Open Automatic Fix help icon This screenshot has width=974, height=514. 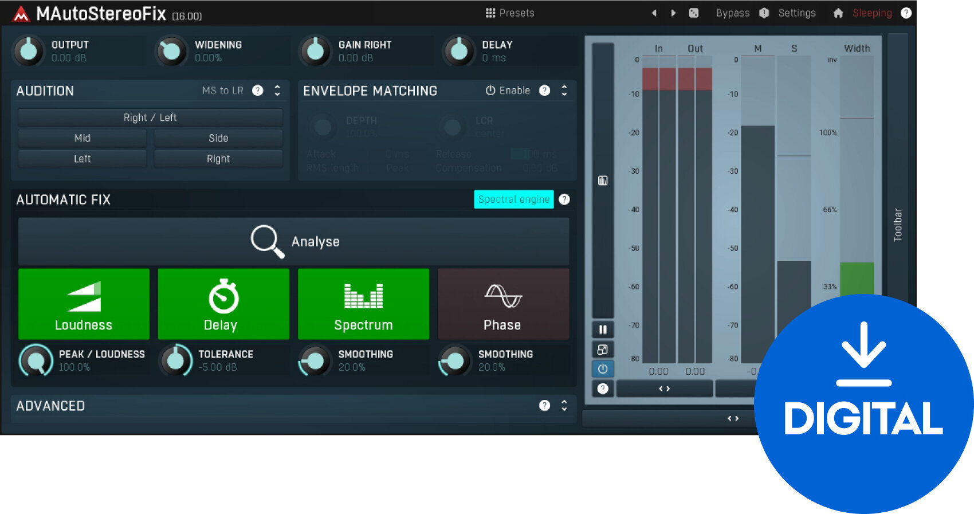click(564, 199)
